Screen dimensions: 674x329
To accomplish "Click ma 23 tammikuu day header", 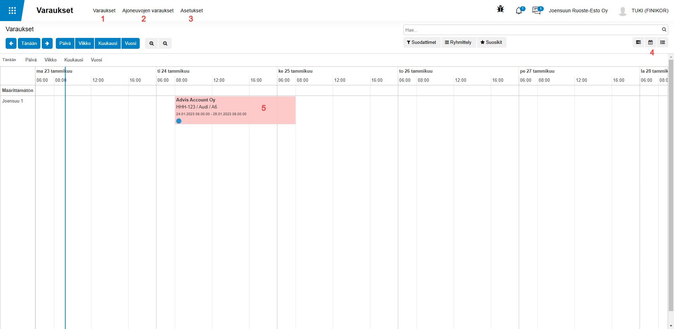I will (54, 71).
